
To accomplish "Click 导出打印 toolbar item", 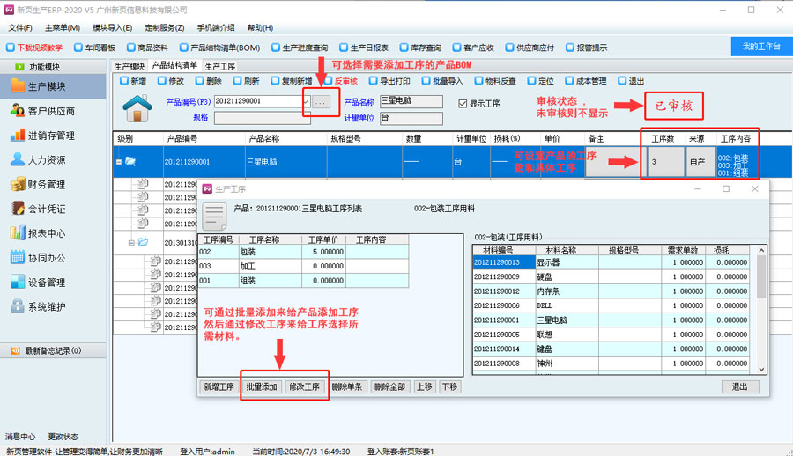I will click(390, 81).
